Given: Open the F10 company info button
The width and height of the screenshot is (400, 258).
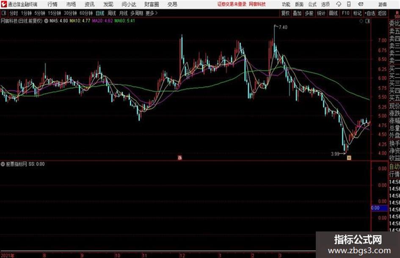Looking at the screenshot, I should (x=345, y=13).
